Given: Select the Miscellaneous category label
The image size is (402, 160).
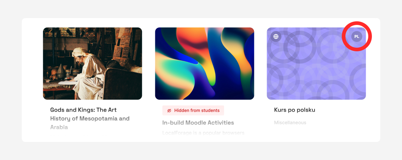Looking at the screenshot, I should (x=290, y=123).
